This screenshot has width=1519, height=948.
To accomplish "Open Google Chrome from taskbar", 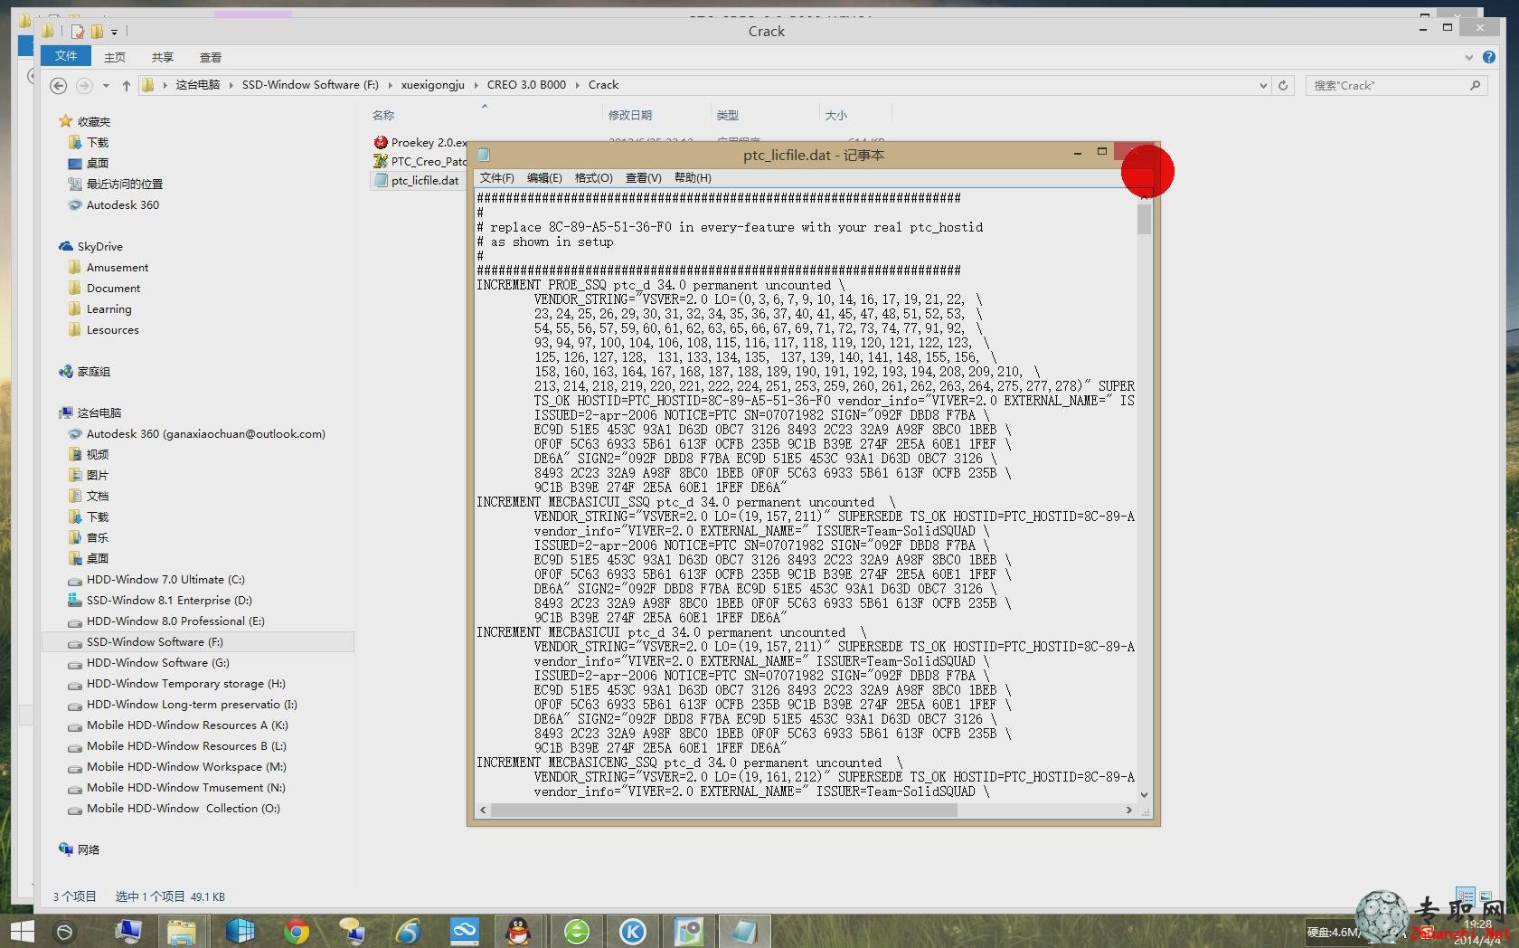I will coord(296,931).
